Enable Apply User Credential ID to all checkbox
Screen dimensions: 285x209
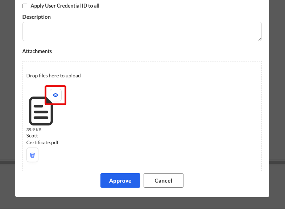25,6
